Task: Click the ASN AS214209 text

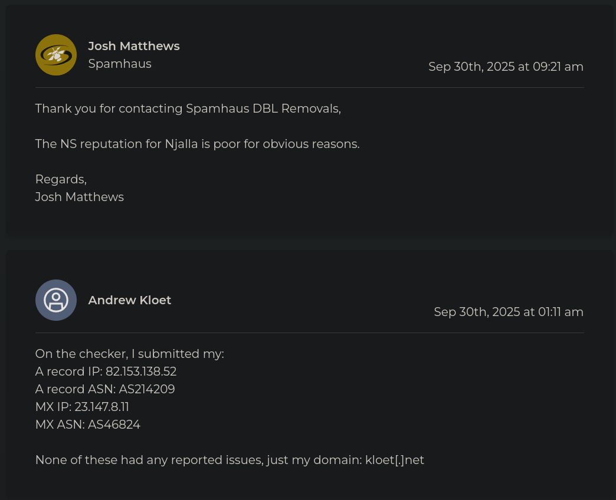Action: (x=146, y=389)
